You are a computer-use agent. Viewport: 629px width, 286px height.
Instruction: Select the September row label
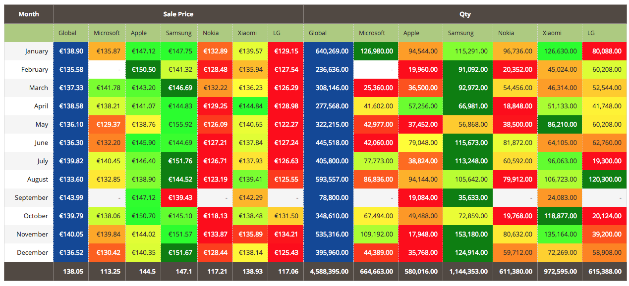pos(29,198)
